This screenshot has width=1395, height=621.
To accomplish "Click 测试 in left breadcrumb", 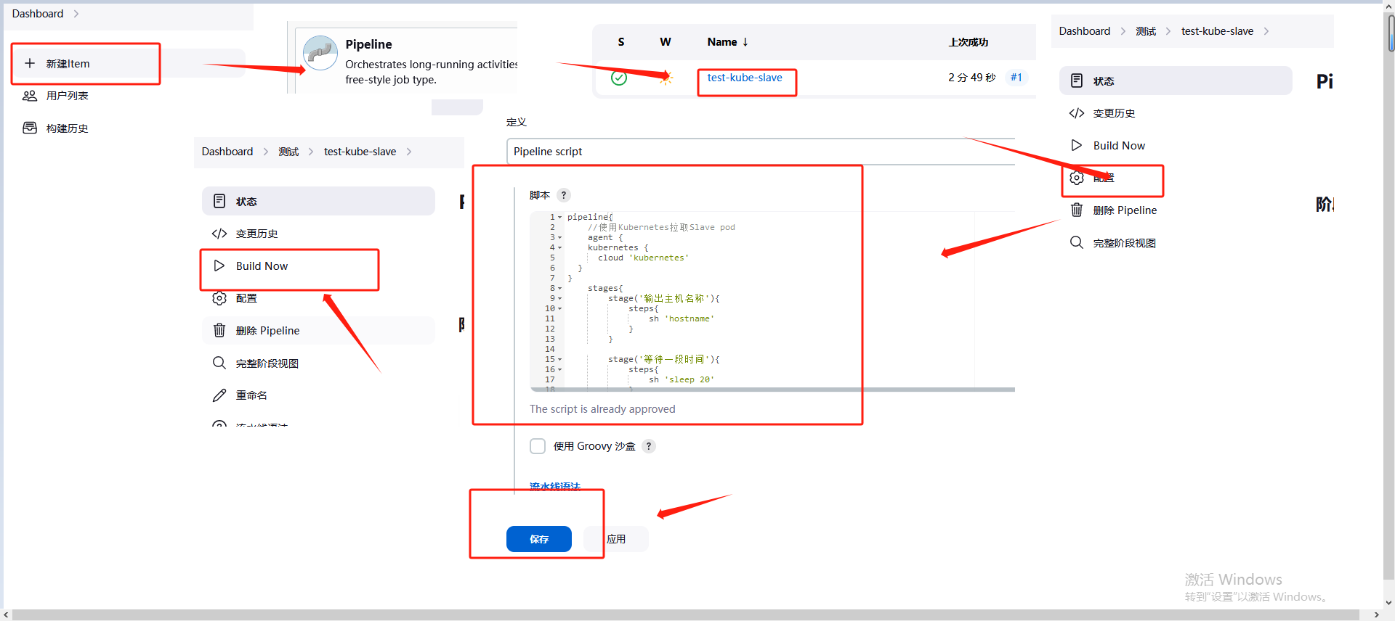I will pyautogui.click(x=288, y=152).
